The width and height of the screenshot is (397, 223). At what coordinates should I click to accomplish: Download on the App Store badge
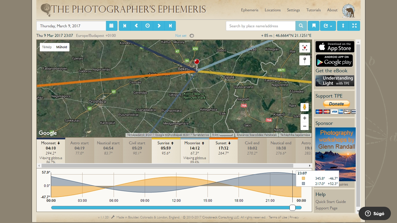(x=335, y=47)
